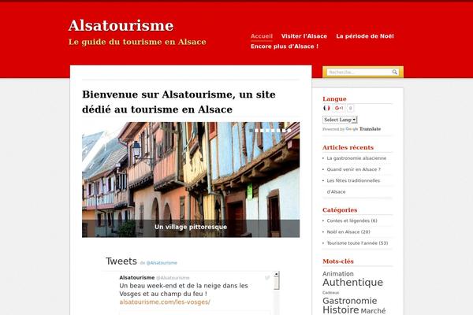473x315 pixels.
Task: Click the Alsatourisme site title
Action: [x=121, y=25]
